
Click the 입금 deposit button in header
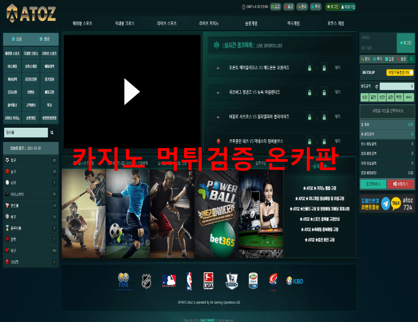276,7
